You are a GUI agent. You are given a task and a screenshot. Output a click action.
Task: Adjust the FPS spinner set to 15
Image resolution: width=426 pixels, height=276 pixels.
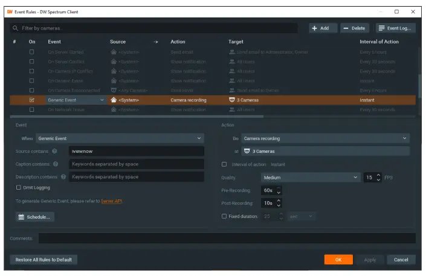372,178
